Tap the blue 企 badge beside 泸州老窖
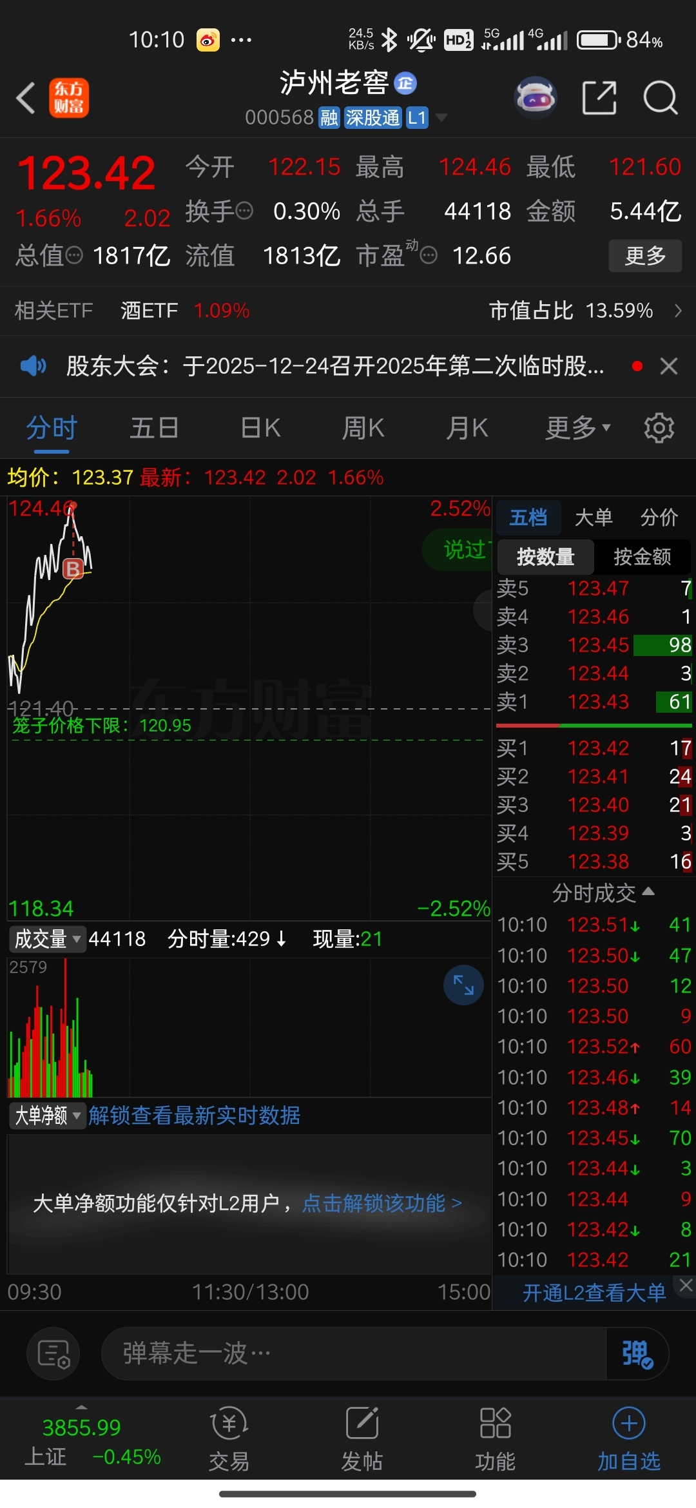The width and height of the screenshot is (696, 1508). 405,83
